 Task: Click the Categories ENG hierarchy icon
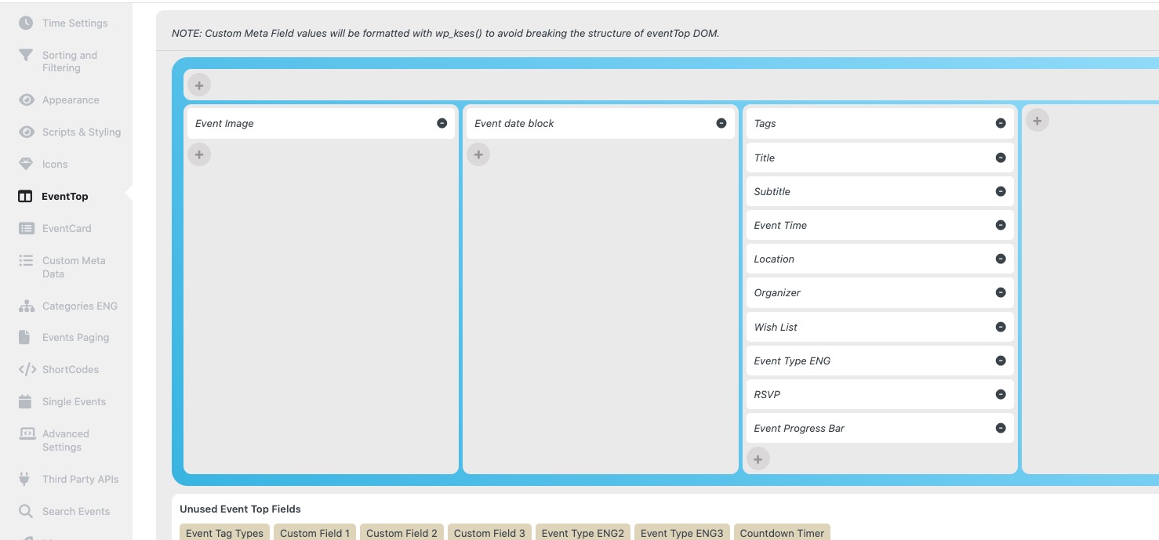(x=26, y=306)
